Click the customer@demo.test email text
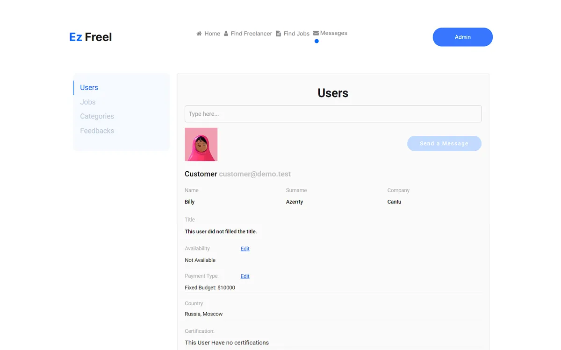This screenshot has height=350, width=561. tap(255, 174)
